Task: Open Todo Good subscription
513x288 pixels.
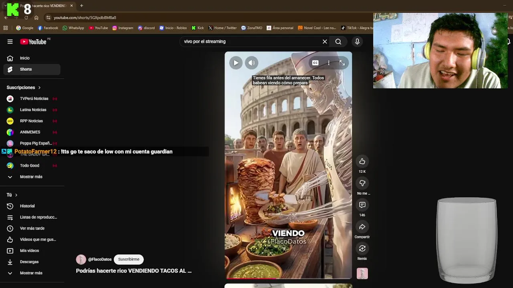Action: [x=32, y=166]
